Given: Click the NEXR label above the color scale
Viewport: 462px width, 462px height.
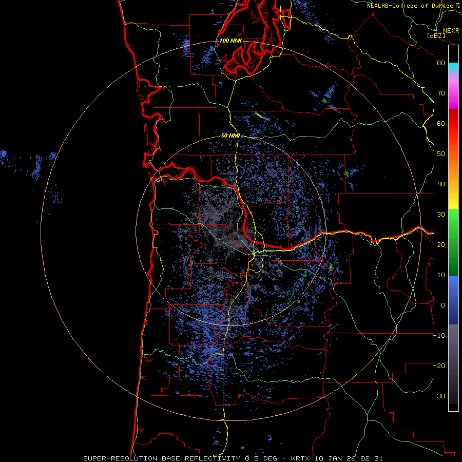Looking at the screenshot, I should [x=451, y=31].
